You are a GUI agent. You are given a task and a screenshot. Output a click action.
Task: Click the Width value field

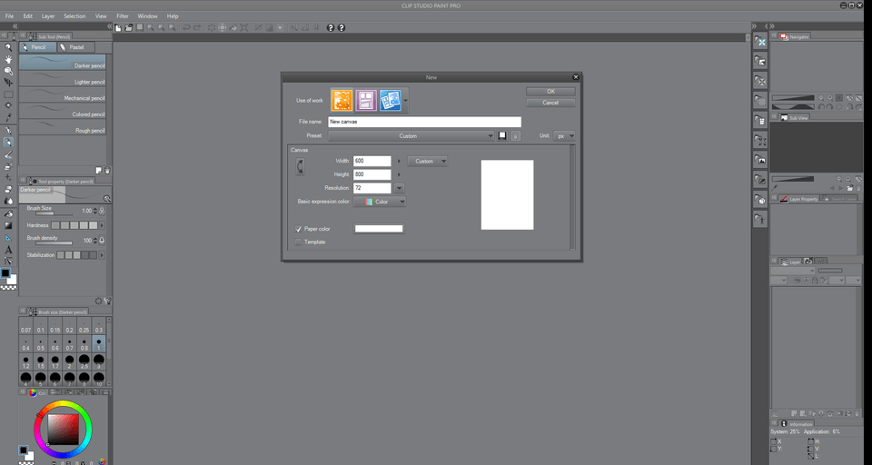pyautogui.click(x=372, y=162)
